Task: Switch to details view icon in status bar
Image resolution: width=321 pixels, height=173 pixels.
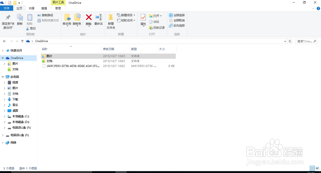Action: tap(312, 168)
